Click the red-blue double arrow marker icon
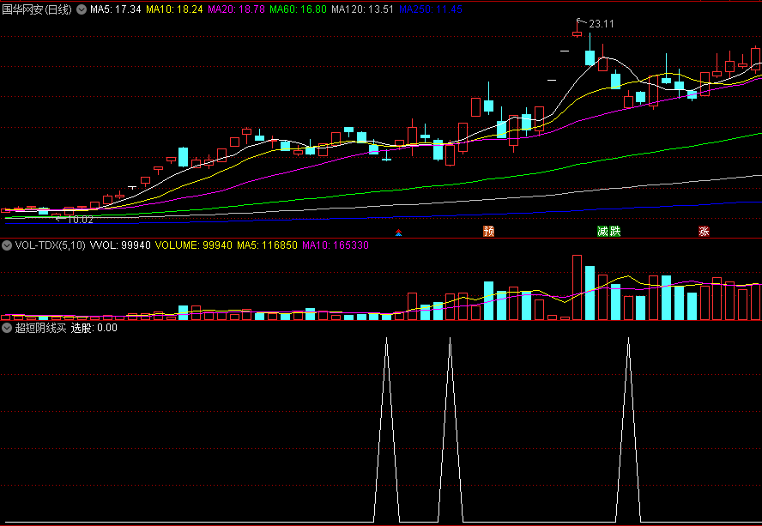This screenshot has width=762, height=526. tap(398, 233)
